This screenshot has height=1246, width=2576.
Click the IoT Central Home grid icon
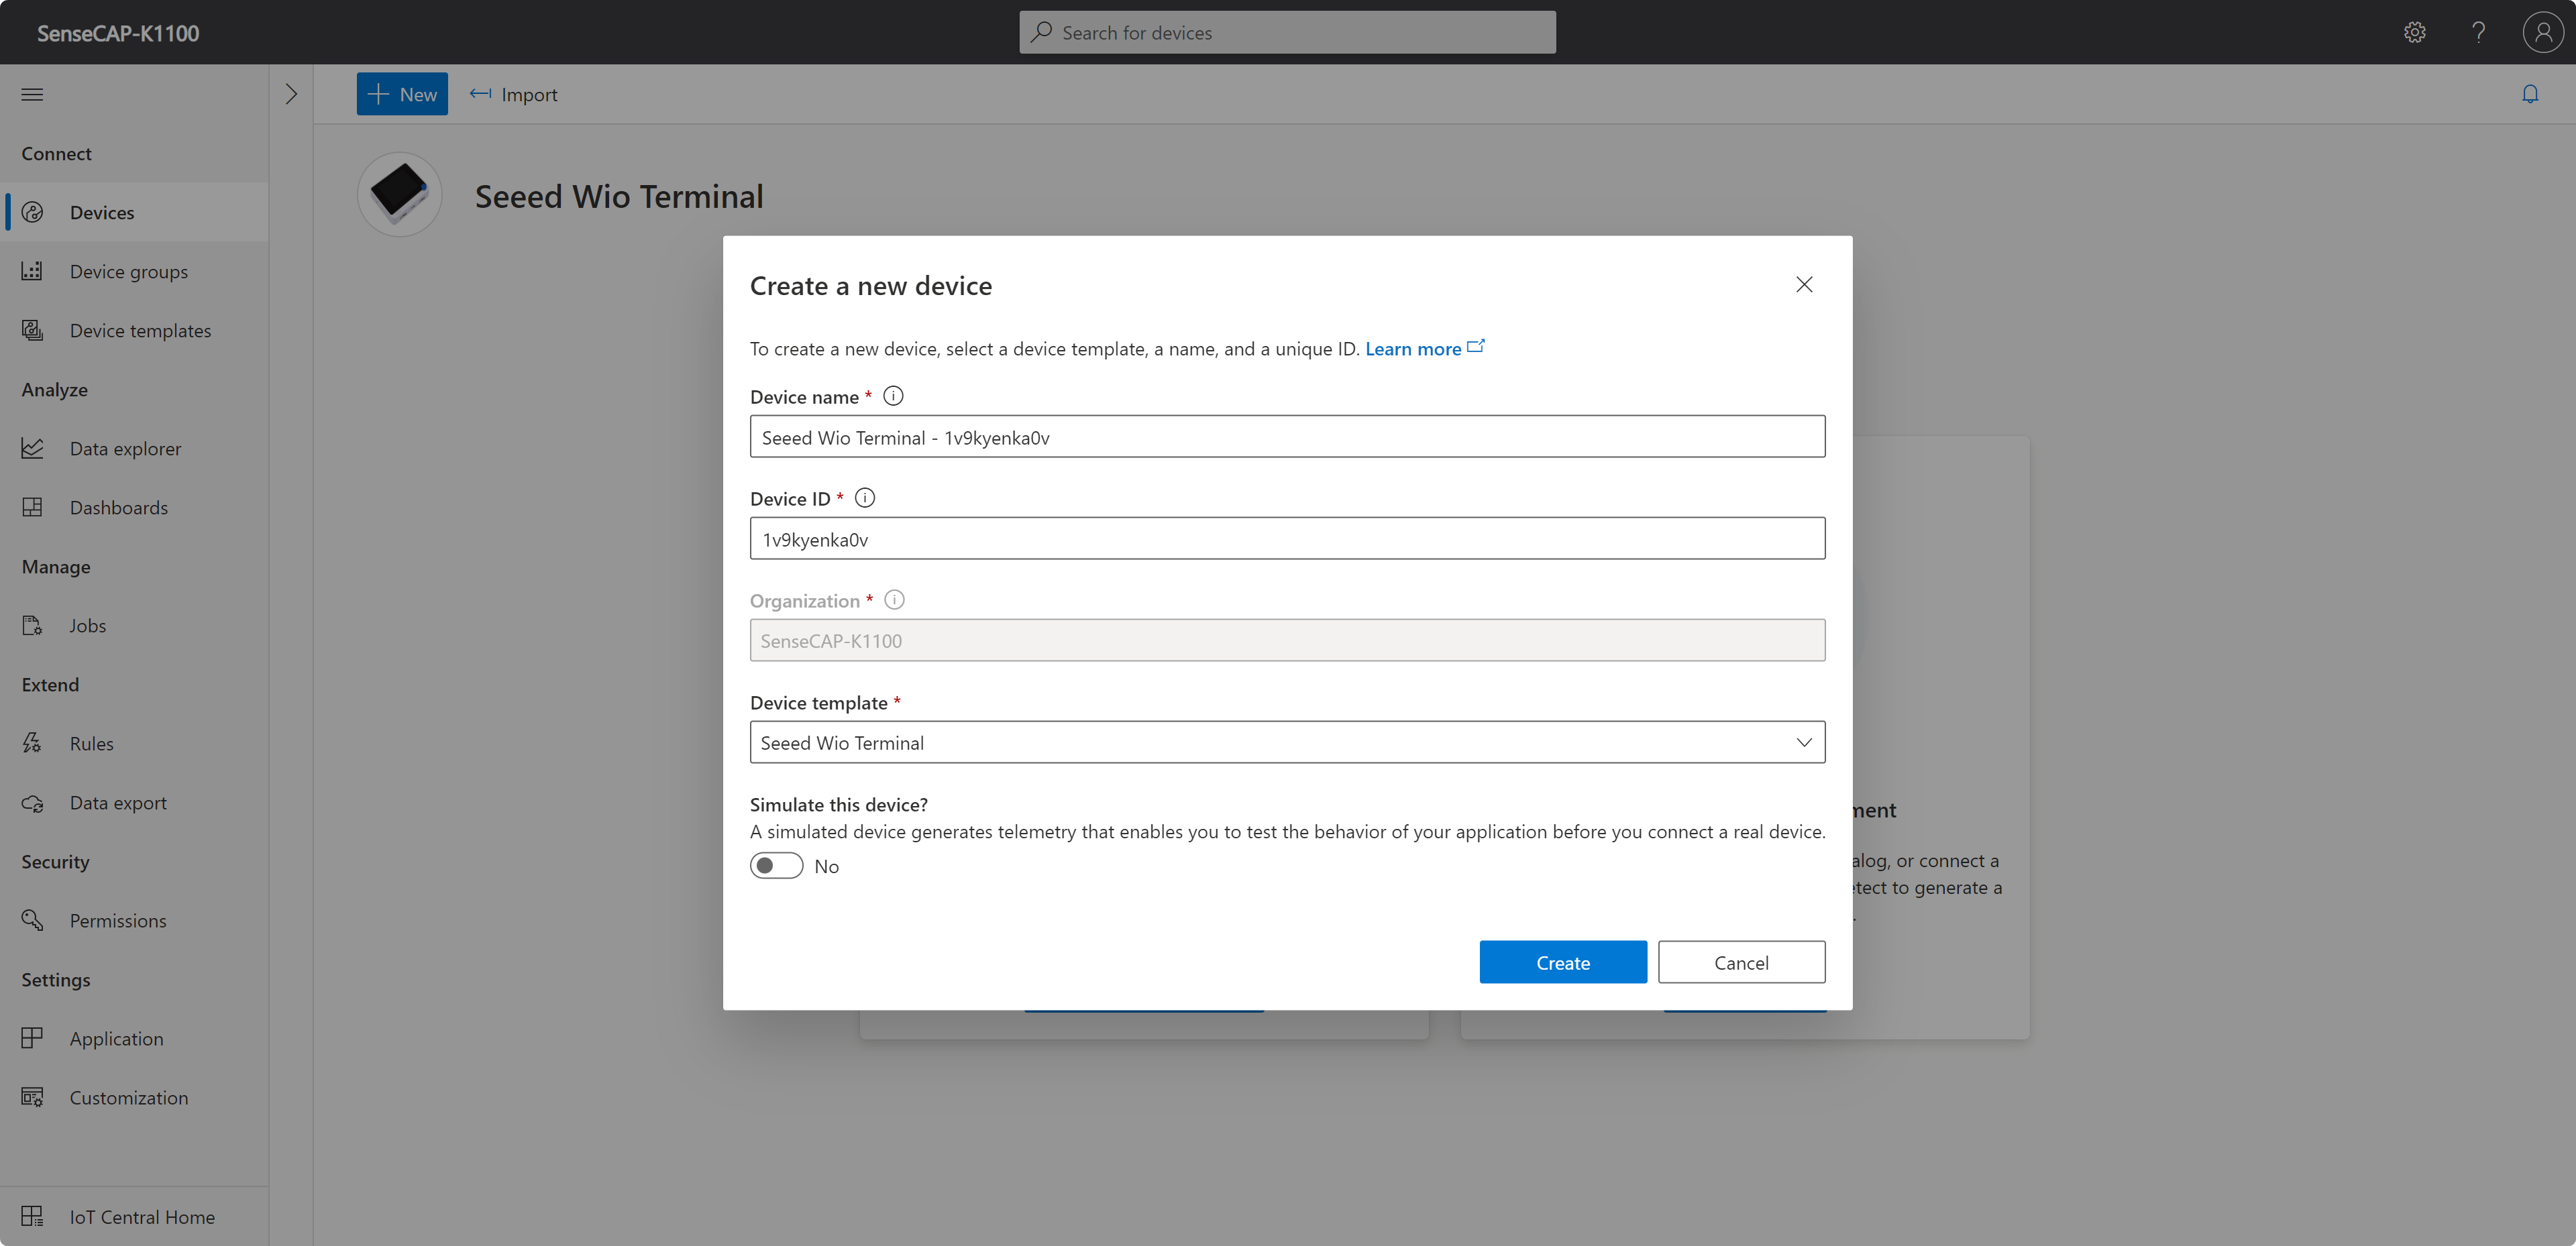click(32, 1216)
